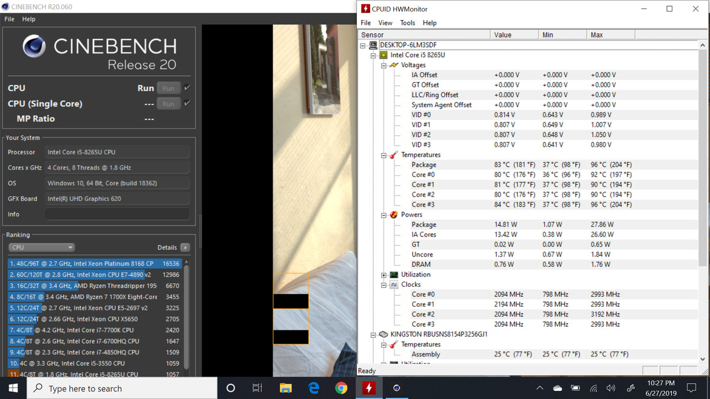Open Cortana from the taskbar circle
The image size is (710, 399).
(231, 388)
